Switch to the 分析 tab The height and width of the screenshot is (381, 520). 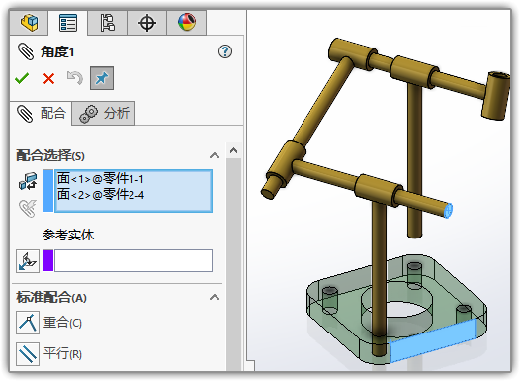click(104, 114)
